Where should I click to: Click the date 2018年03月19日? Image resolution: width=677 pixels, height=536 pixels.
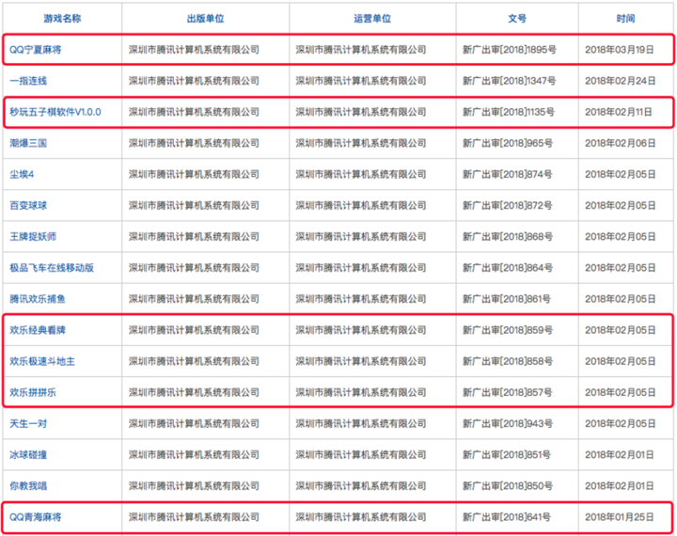(620, 50)
